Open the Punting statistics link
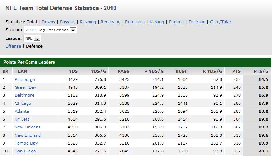The width and height of the screenshot is (272, 156). (176, 22)
